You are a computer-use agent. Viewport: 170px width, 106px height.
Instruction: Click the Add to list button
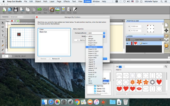pyautogui.click(x=80, y=40)
